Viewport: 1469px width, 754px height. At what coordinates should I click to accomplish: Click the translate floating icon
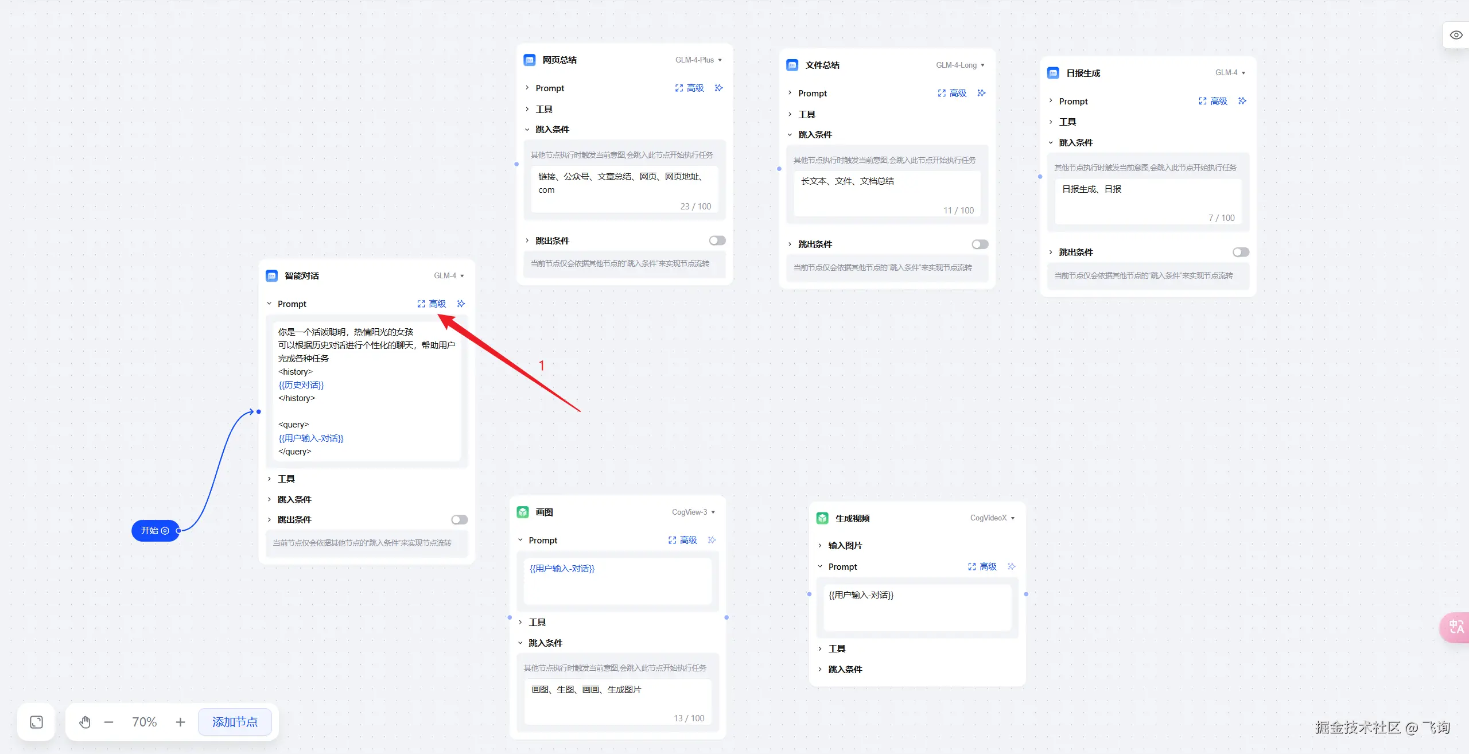click(x=1456, y=627)
